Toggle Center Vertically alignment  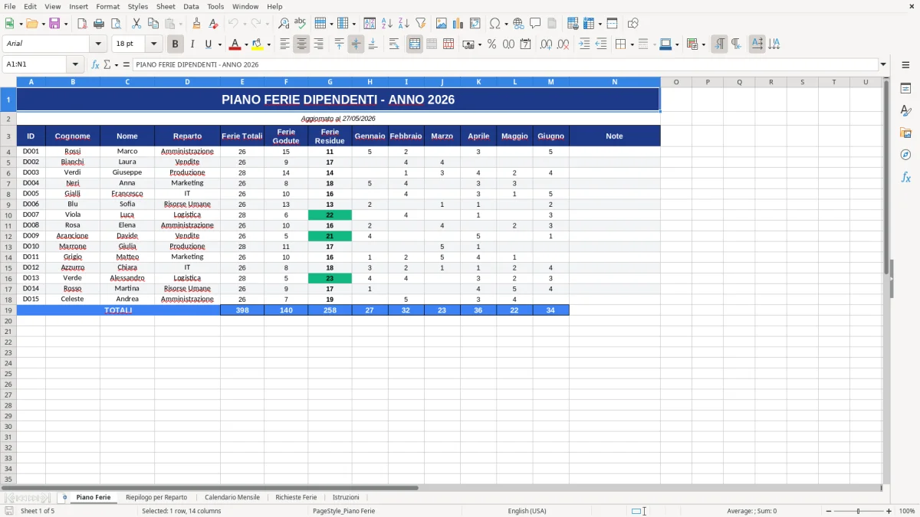[356, 44]
